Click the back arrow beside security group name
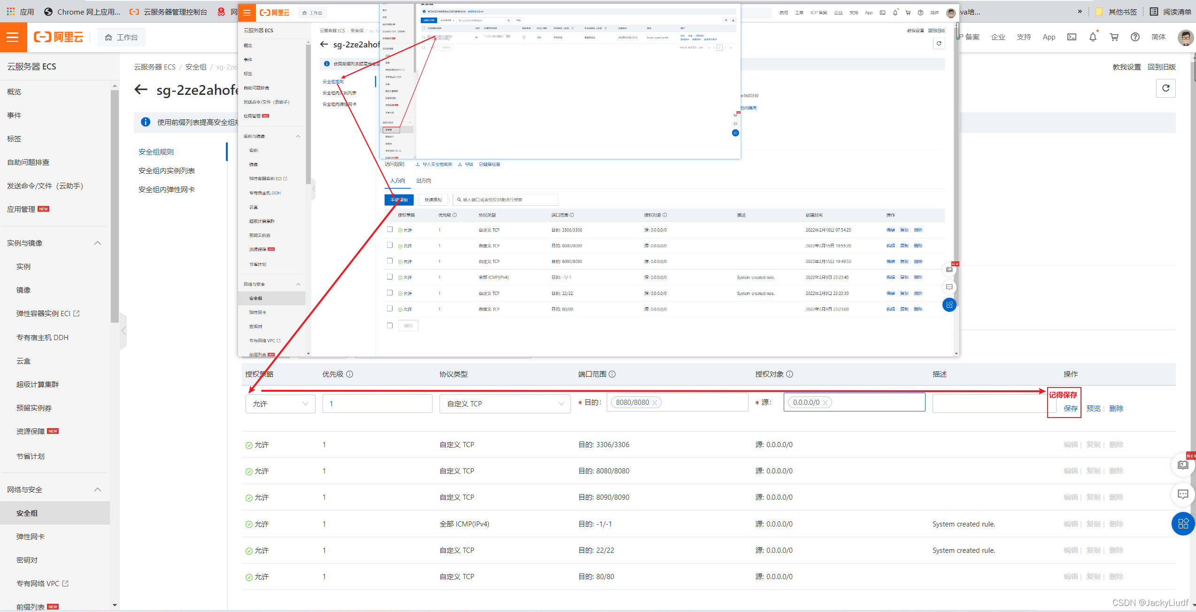 pyautogui.click(x=141, y=89)
